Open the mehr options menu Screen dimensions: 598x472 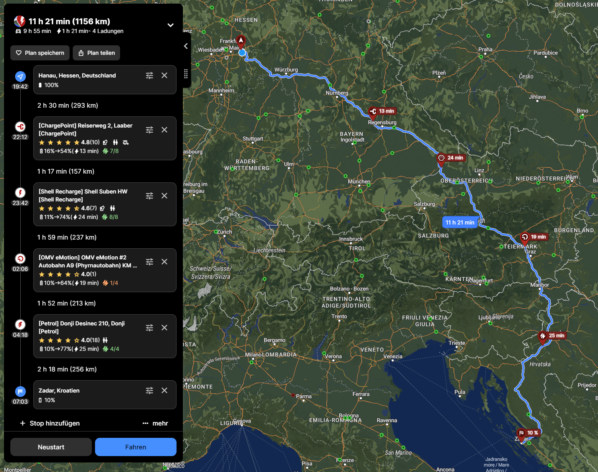point(155,423)
